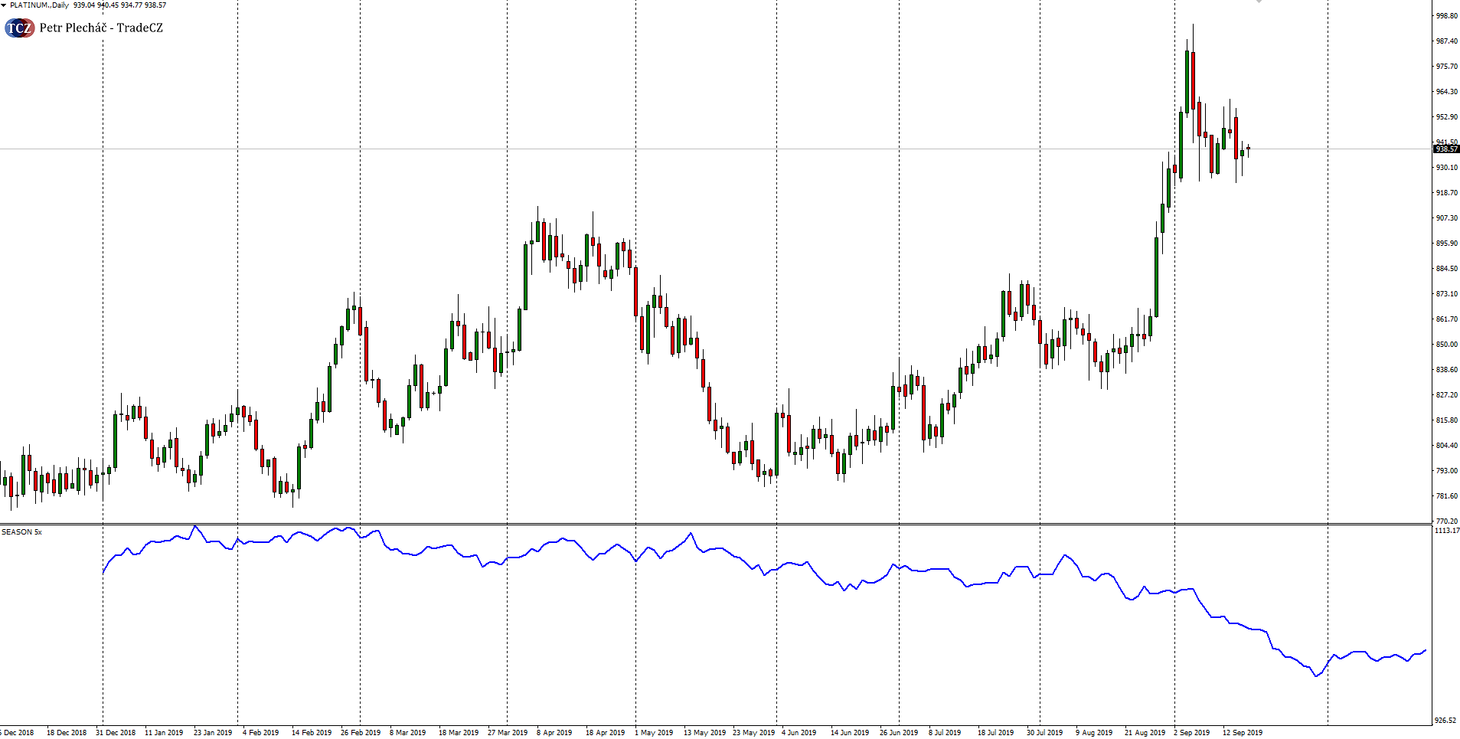Click the Petr Plecháč - TradeCZ label
The image size is (1460, 739).
tap(101, 28)
